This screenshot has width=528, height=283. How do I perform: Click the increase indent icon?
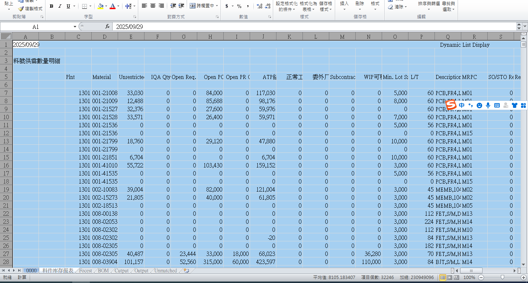181,6
